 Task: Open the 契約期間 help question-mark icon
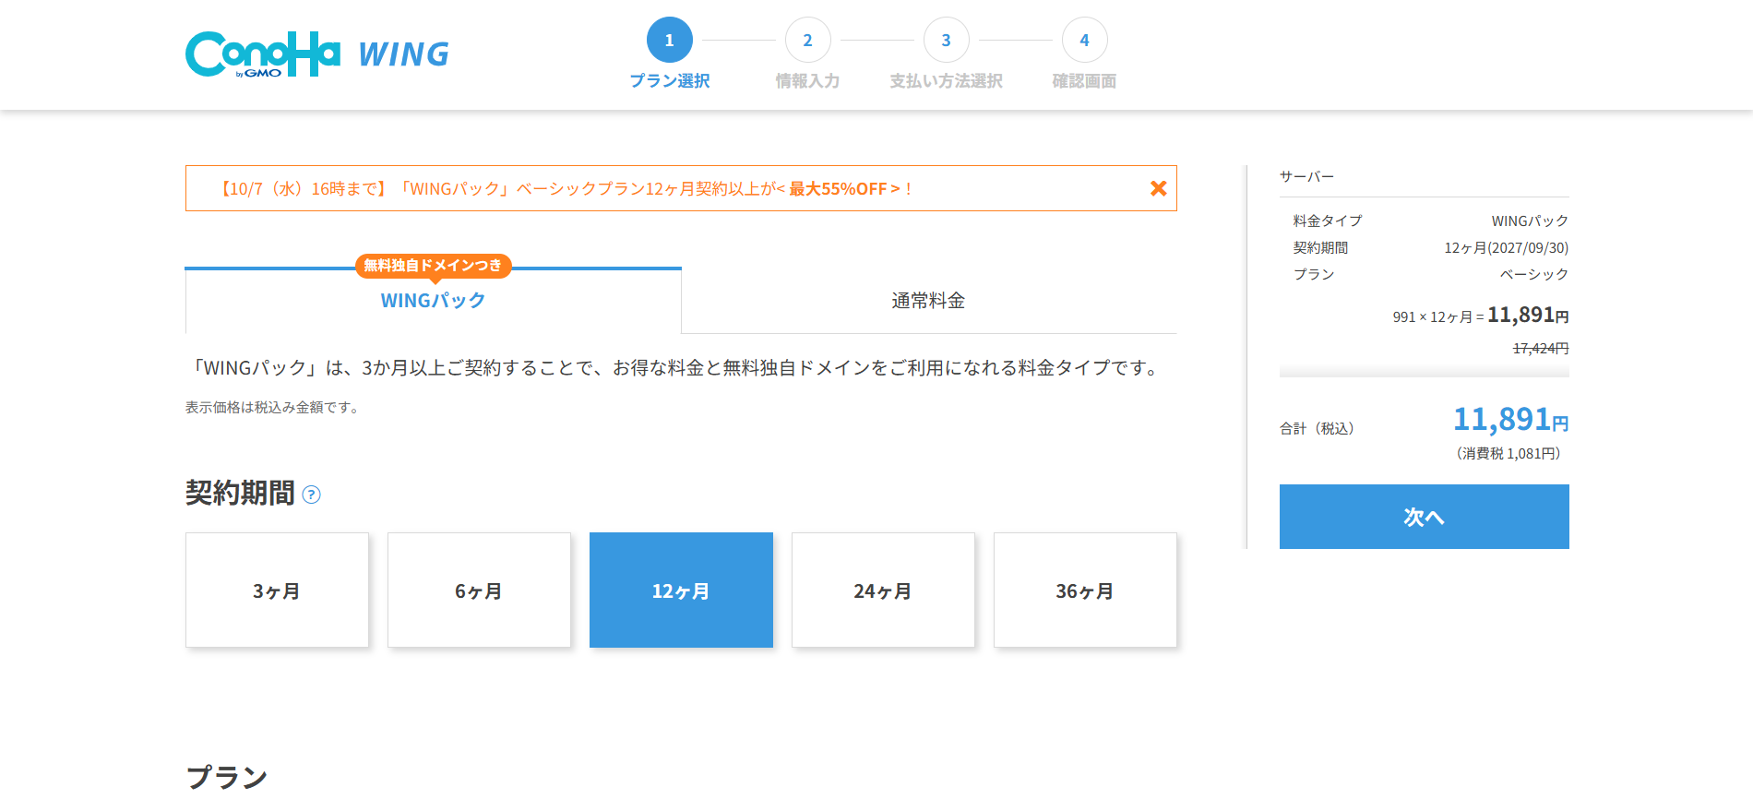[x=312, y=495]
